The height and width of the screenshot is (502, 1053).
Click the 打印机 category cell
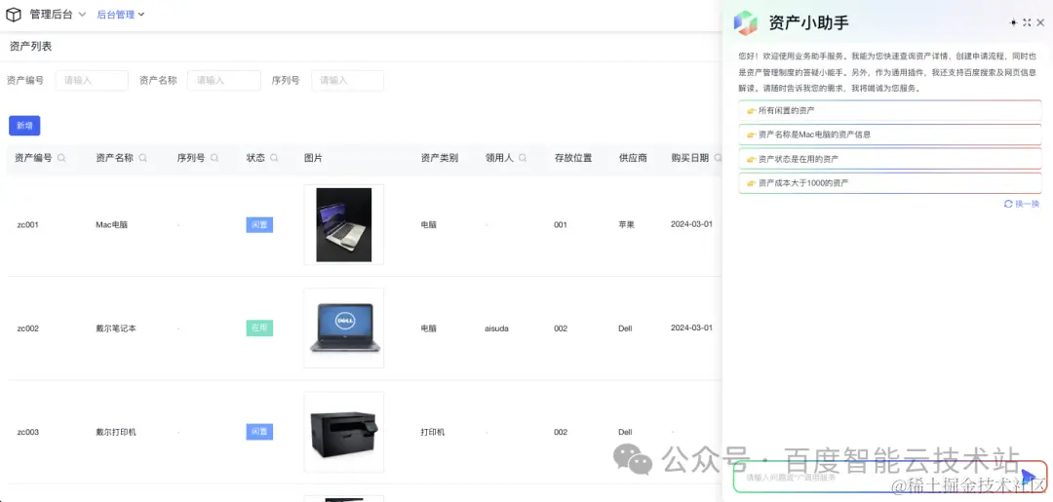coord(433,432)
